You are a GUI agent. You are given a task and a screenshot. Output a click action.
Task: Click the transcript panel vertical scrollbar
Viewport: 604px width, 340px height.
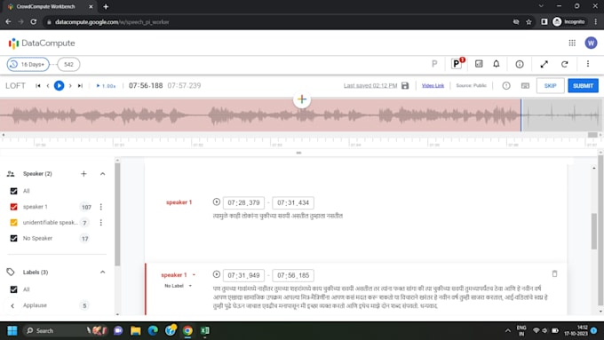tap(594, 231)
